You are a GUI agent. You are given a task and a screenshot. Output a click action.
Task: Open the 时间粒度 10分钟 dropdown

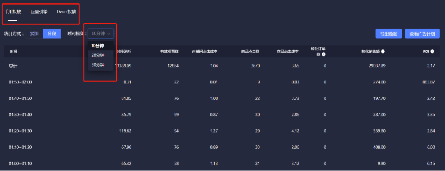point(101,34)
